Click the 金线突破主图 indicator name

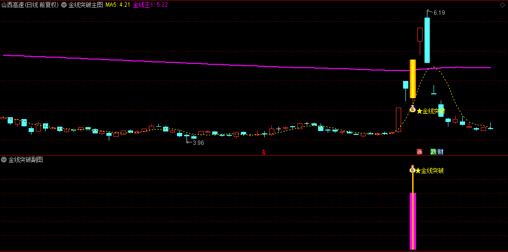[x=85, y=5]
